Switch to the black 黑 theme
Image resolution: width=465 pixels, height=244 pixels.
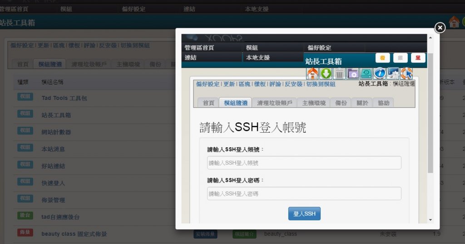coord(418,58)
